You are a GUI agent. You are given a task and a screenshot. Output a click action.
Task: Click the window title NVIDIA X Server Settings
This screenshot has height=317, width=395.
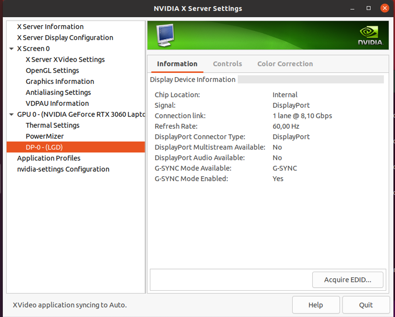pyautogui.click(x=198, y=9)
